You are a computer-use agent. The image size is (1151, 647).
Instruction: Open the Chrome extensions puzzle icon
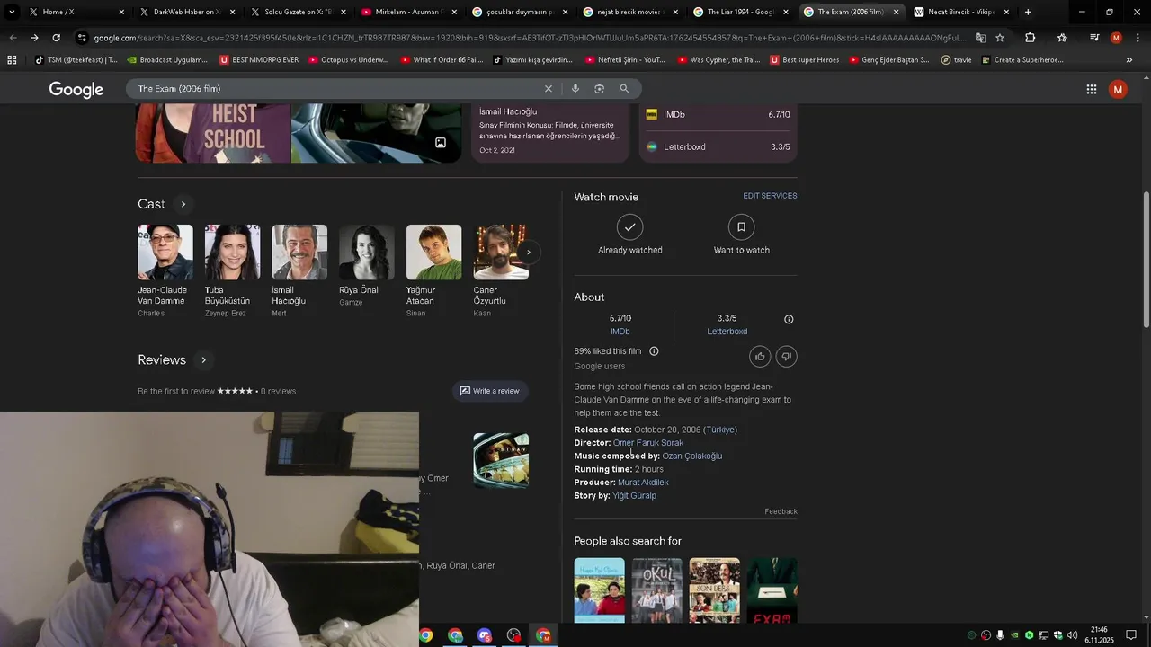coord(1030,38)
